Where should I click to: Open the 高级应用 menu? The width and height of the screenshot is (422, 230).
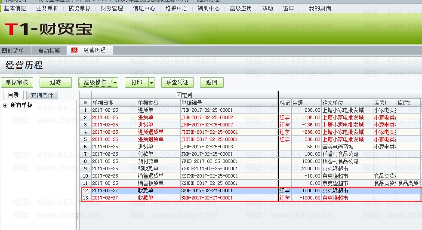(x=240, y=8)
